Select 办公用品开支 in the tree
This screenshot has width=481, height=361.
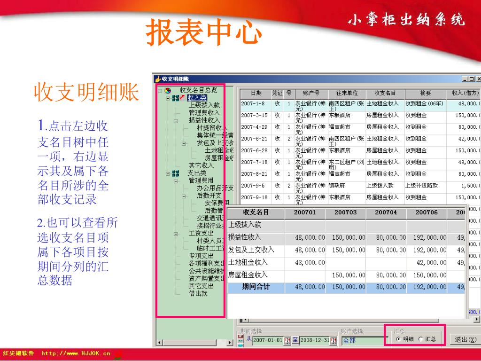click(215, 188)
